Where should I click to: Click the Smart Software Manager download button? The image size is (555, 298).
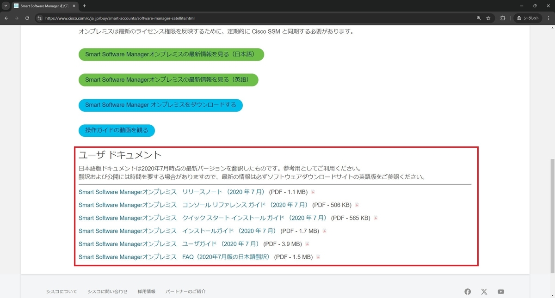(x=160, y=105)
